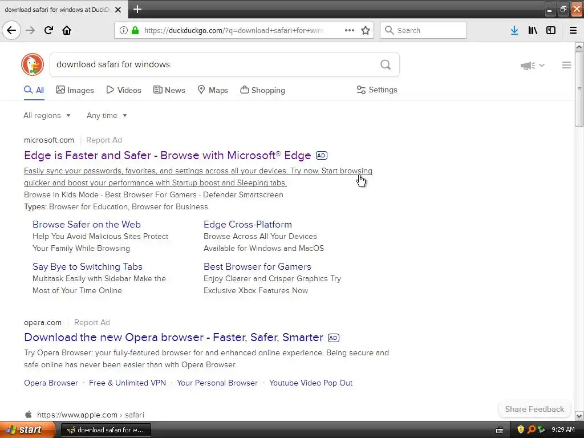Screen dimensions: 584x438
Task: Switch to News results
Action: 169,90
